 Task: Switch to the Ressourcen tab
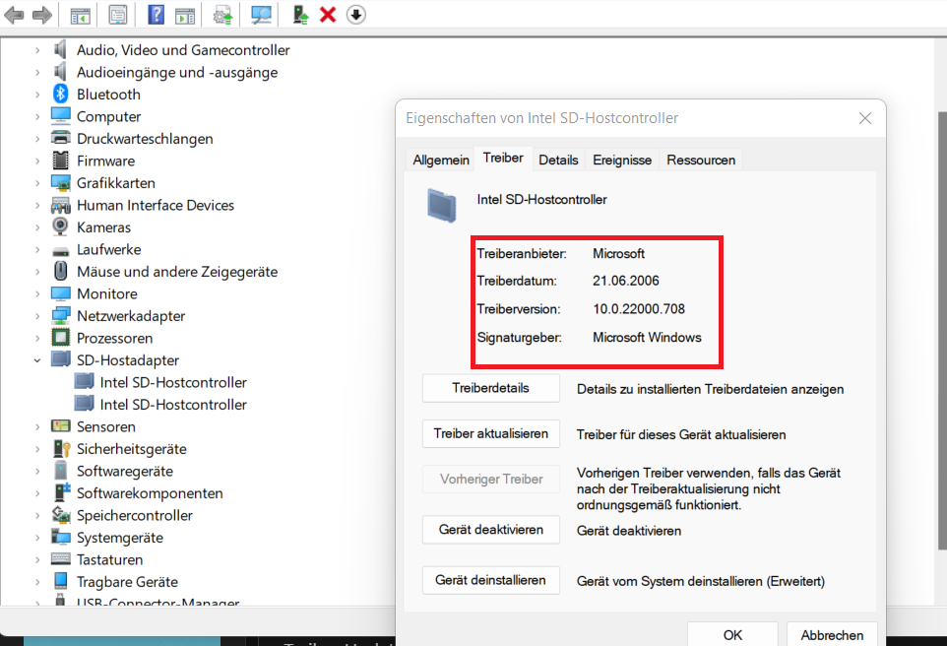[701, 161]
